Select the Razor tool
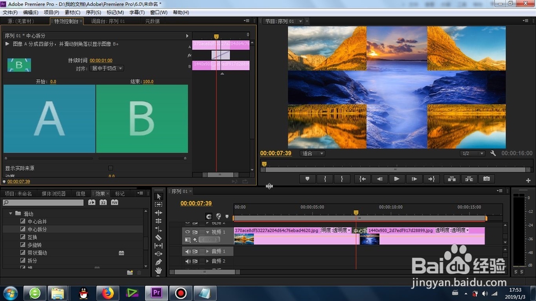 158,237
